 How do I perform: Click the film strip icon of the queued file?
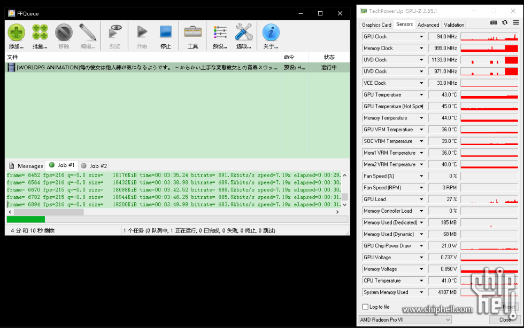point(11,68)
